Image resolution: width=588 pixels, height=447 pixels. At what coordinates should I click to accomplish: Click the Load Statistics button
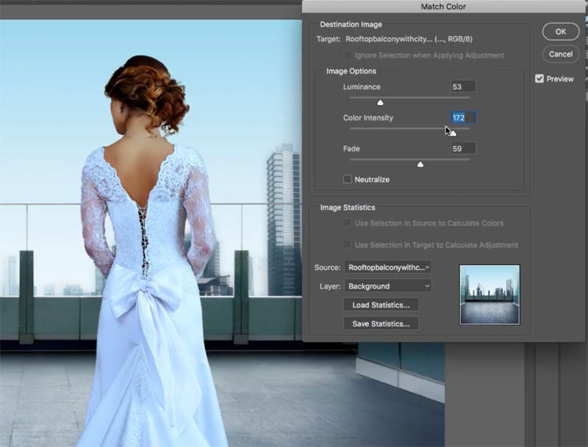coord(381,305)
